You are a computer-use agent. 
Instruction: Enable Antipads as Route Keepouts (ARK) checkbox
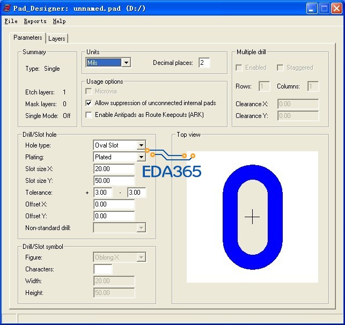tap(89, 115)
